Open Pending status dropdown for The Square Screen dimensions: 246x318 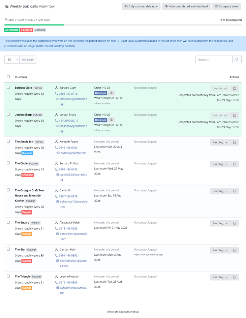(x=220, y=223)
